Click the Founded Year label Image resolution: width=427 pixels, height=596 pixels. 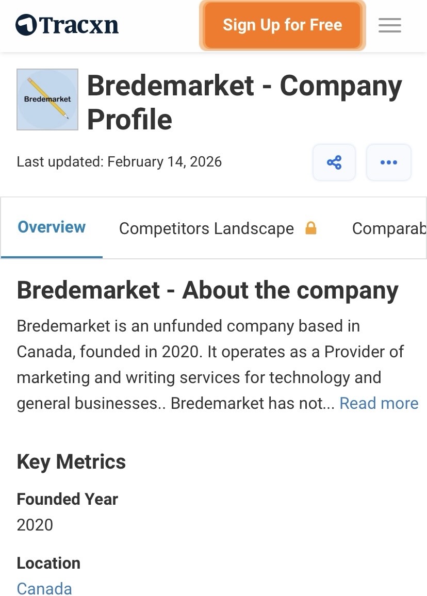[68, 499]
